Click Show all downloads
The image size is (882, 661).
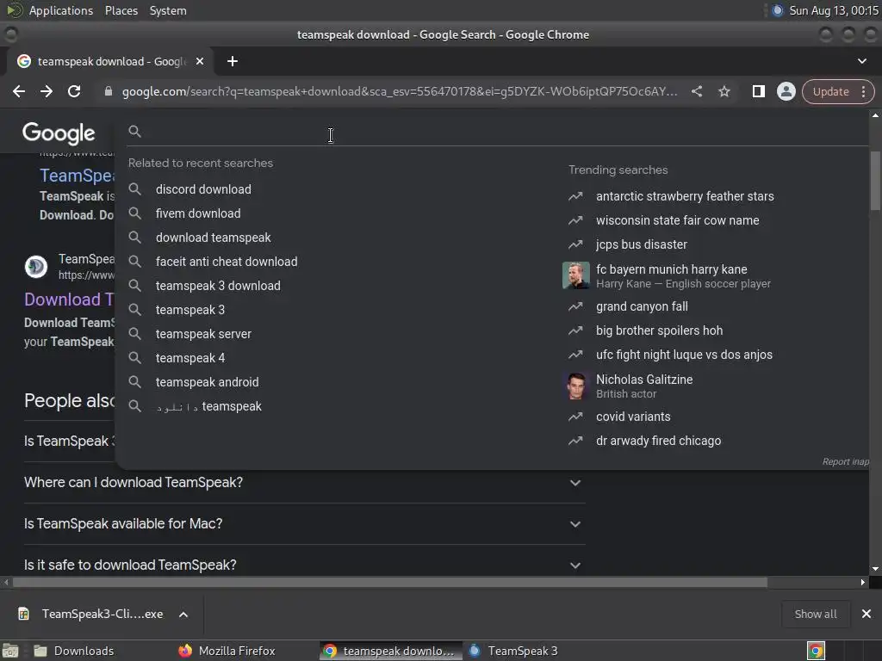click(x=815, y=615)
